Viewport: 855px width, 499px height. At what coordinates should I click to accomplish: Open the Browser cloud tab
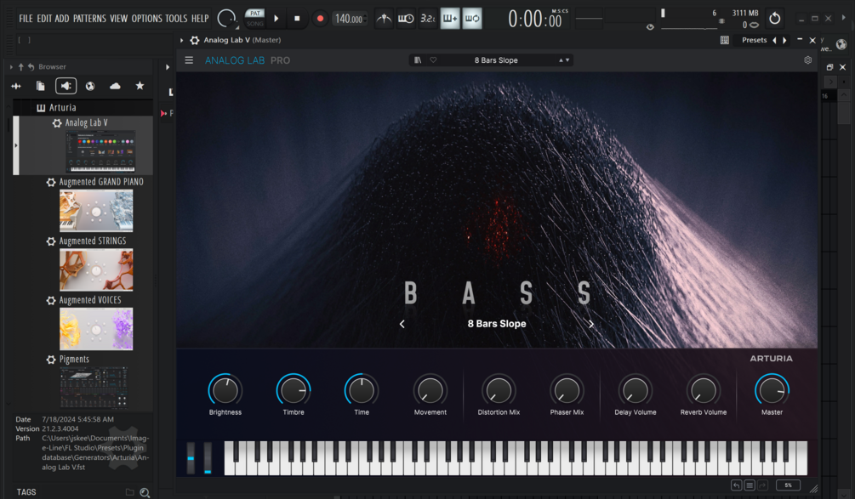115,86
